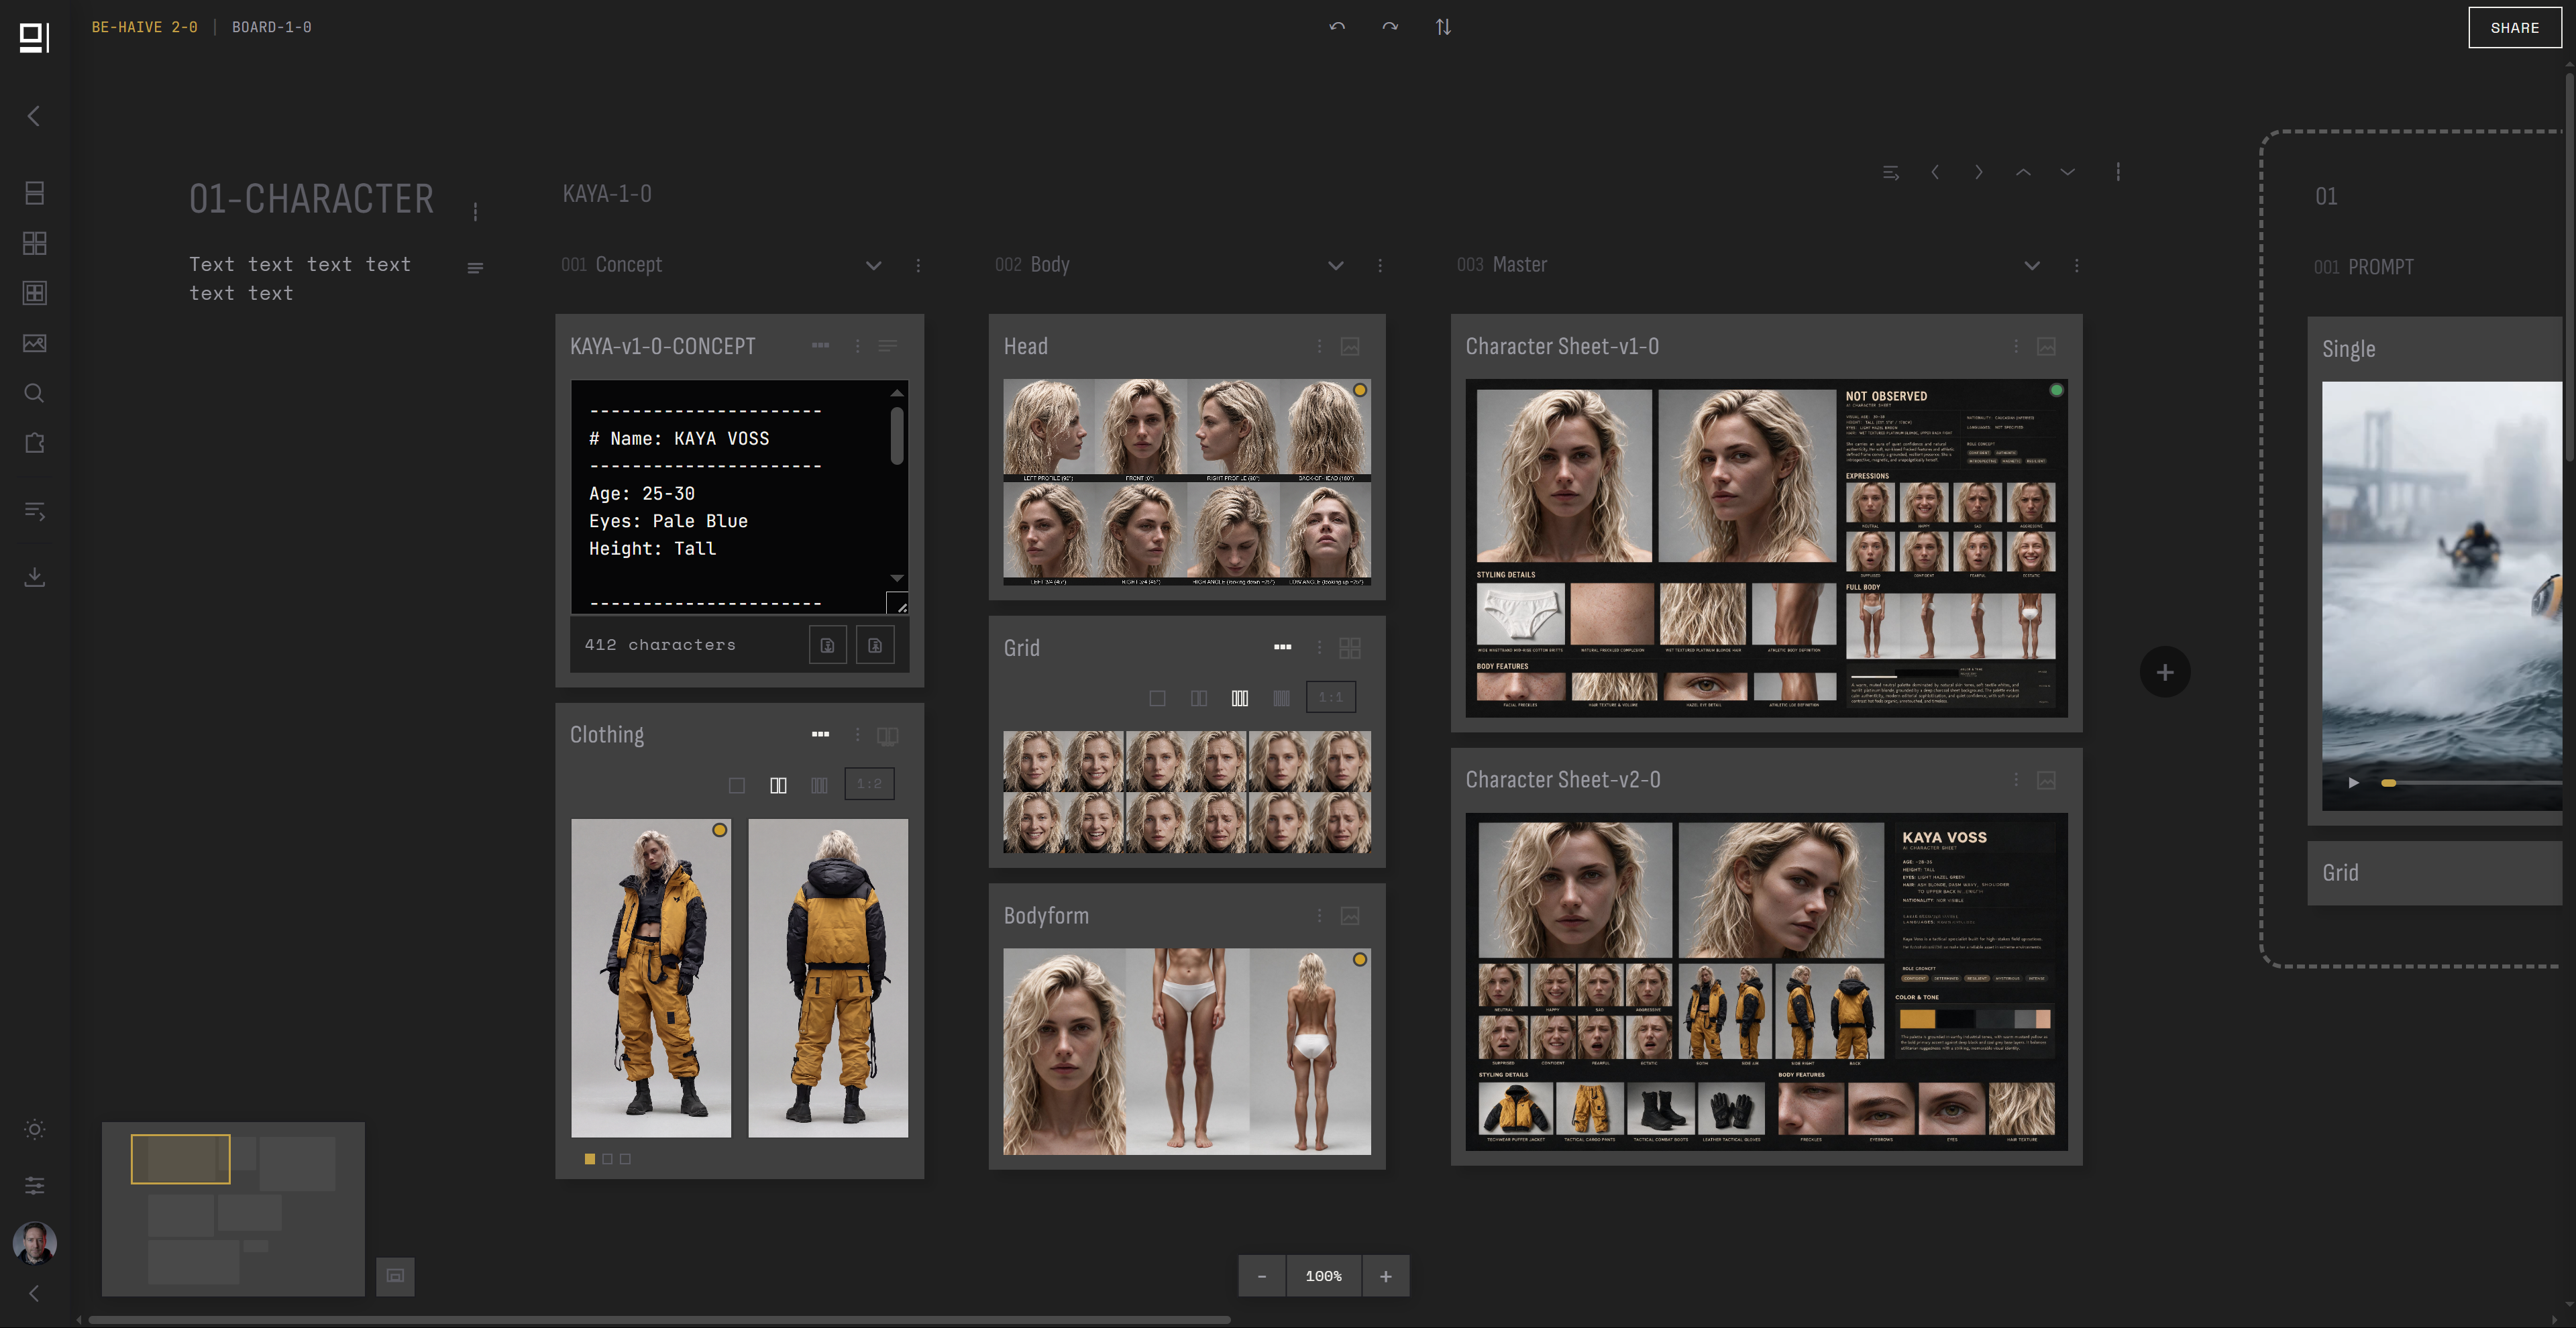Set Grid card to three column view

click(1240, 698)
